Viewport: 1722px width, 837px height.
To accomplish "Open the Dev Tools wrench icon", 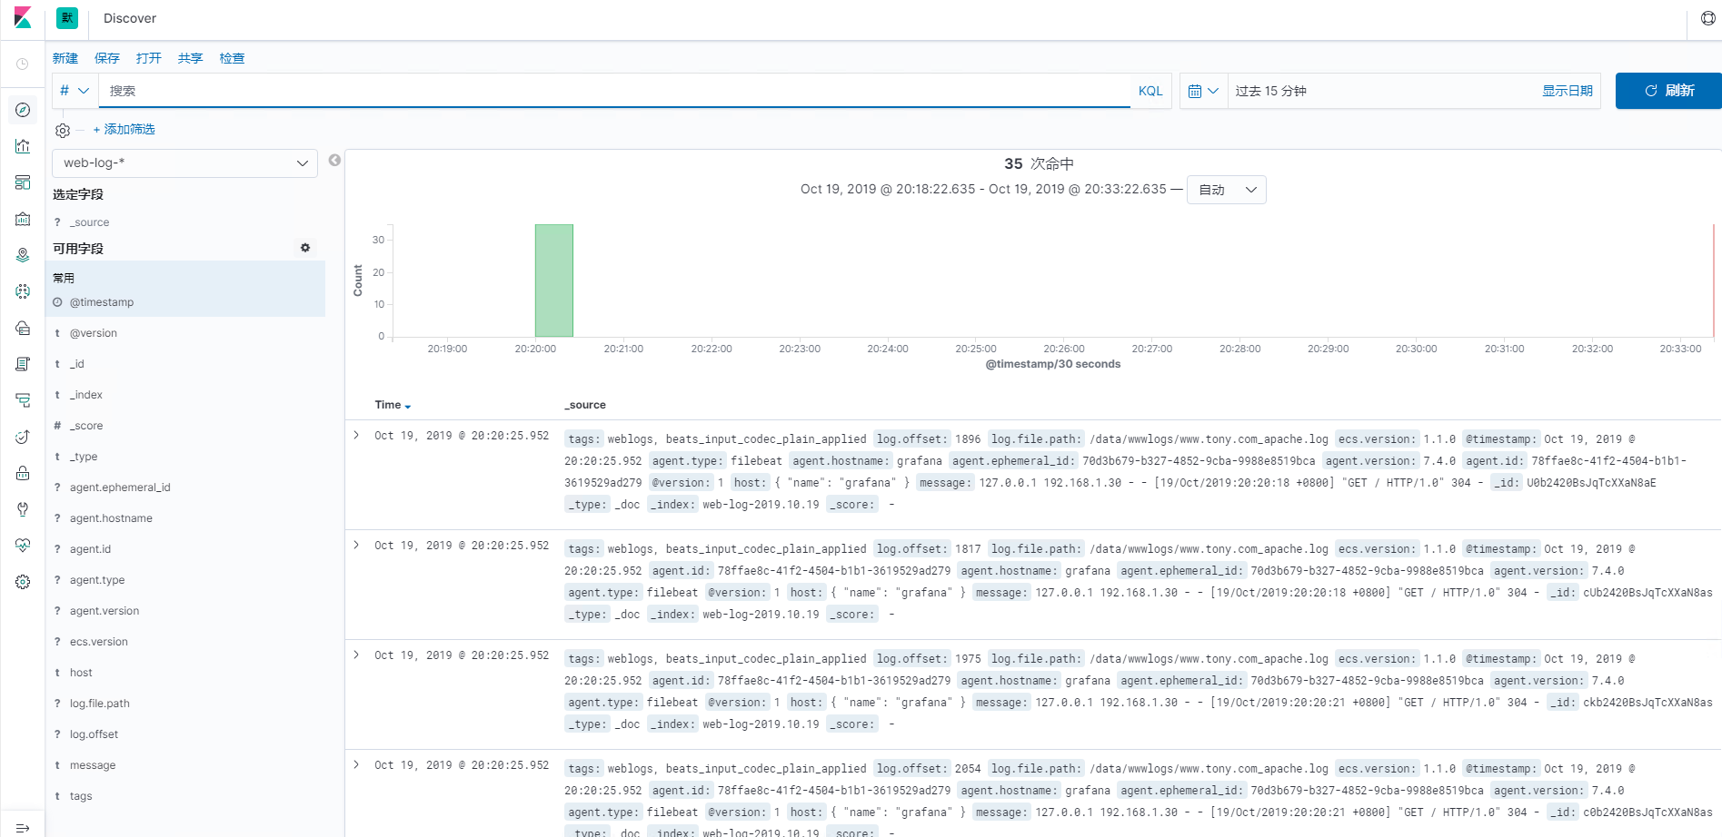I will click(23, 509).
